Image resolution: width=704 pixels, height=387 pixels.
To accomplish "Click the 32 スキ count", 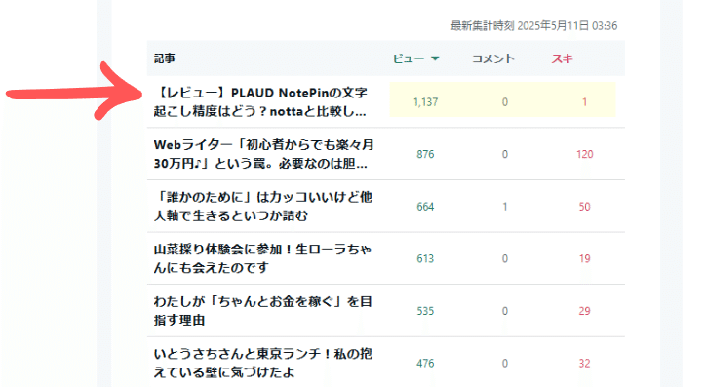I will (x=585, y=364).
